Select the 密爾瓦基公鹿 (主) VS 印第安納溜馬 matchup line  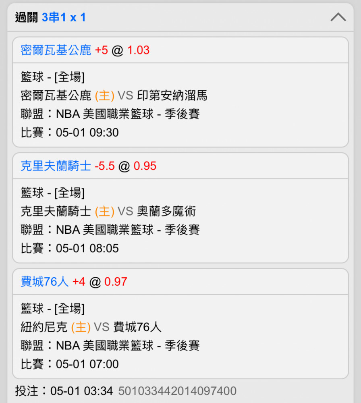click(114, 96)
